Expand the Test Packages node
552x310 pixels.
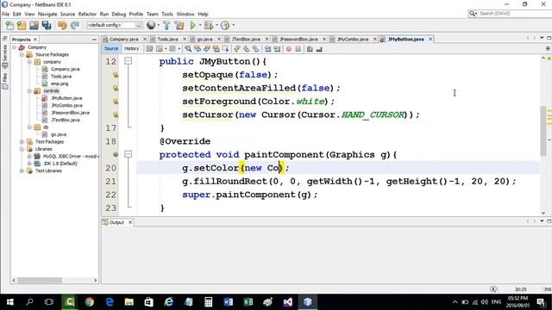click(x=22, y=141)
